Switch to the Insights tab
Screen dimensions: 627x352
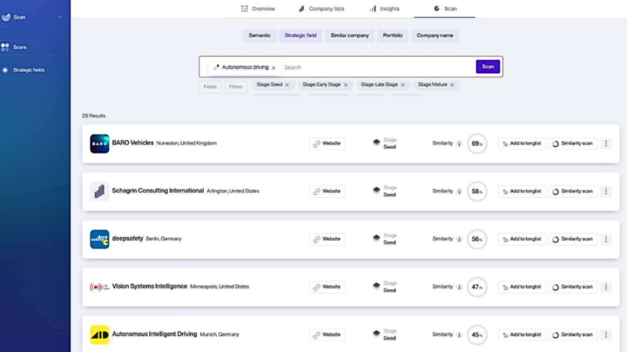pos(384,9)
